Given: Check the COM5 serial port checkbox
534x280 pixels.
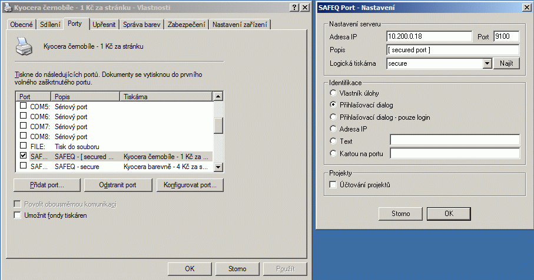Looking at the screenshot, I should tap(23, 106).
